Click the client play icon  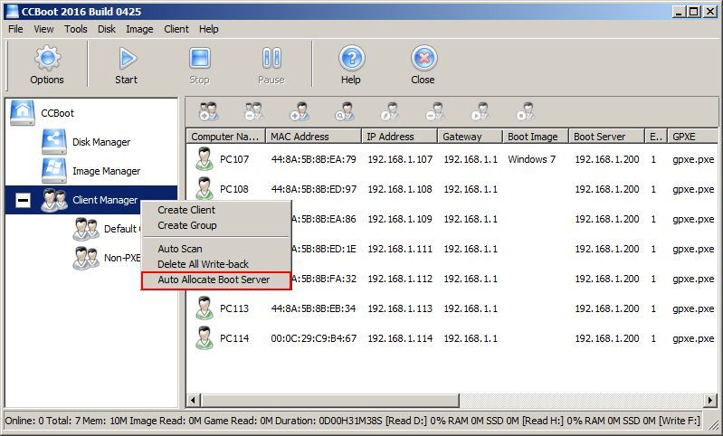coord(480,111)
